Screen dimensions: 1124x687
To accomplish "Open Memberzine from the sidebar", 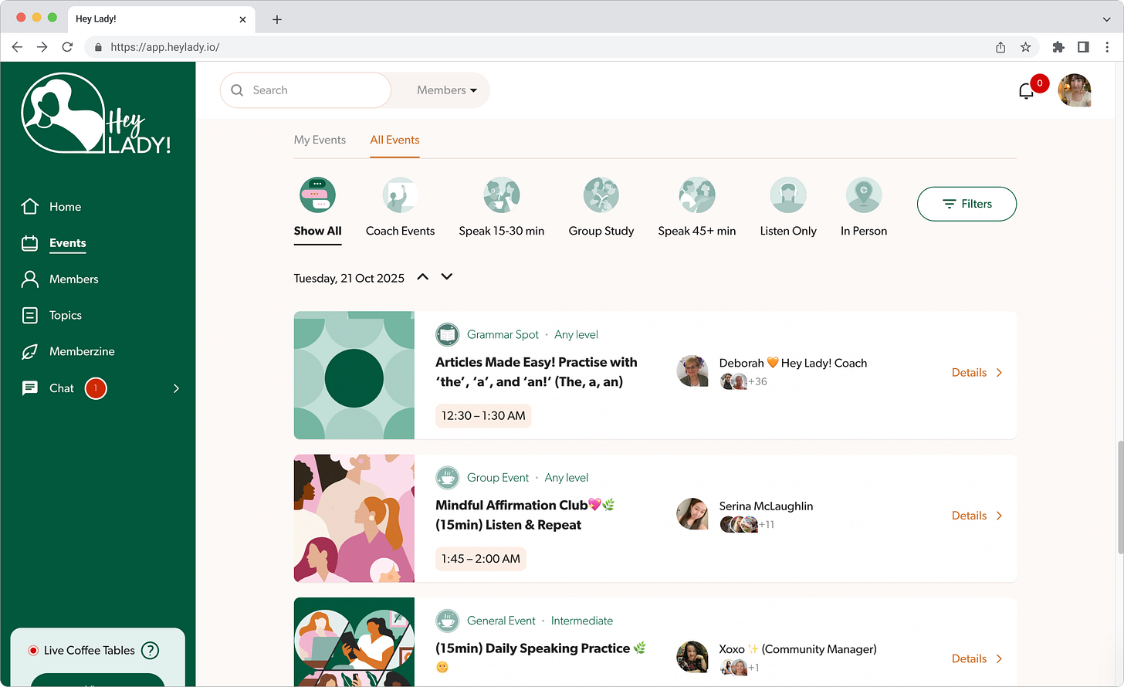I will (x=68, y=351).
